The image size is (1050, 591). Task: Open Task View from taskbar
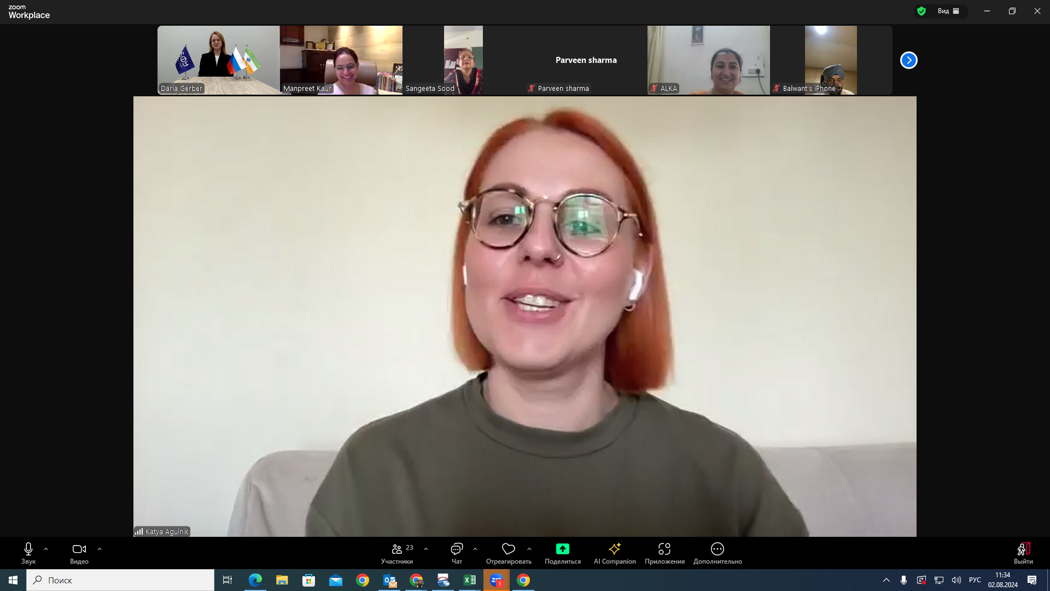[x=227, y=580]
